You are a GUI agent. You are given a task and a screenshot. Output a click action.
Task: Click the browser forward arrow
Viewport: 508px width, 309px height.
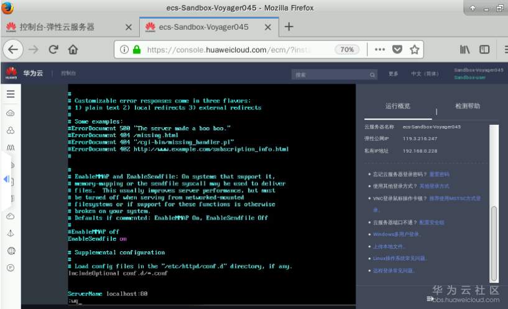tap(33, 50)
